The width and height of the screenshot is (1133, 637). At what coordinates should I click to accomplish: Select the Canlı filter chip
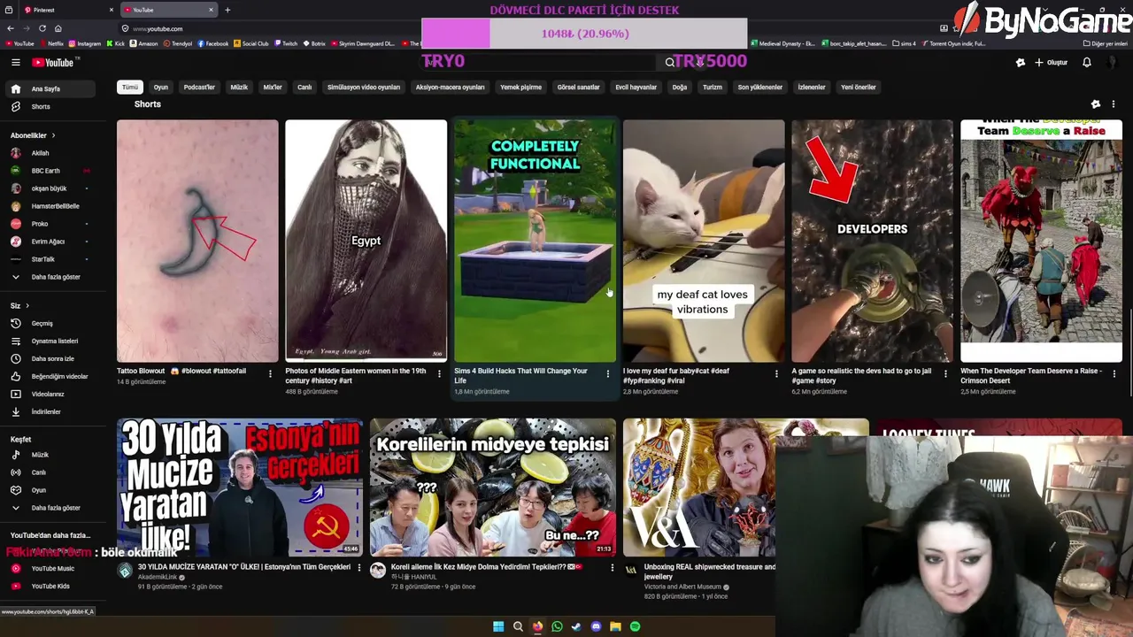click(x=304, y=87)
